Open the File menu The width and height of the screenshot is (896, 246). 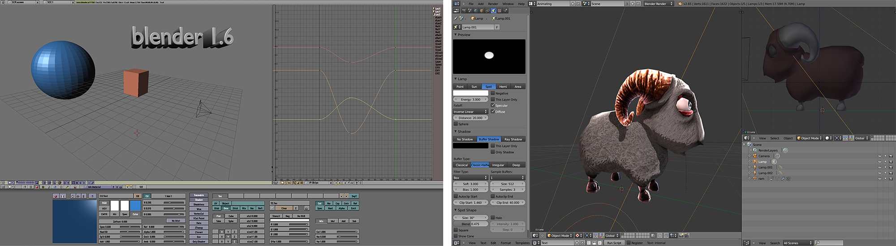tap(471, 4)
